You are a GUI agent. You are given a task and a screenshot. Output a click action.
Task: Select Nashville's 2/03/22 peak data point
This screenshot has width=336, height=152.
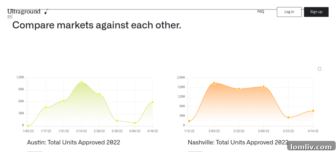214,83
